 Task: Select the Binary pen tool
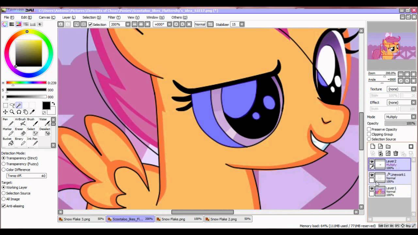[20, 142]
